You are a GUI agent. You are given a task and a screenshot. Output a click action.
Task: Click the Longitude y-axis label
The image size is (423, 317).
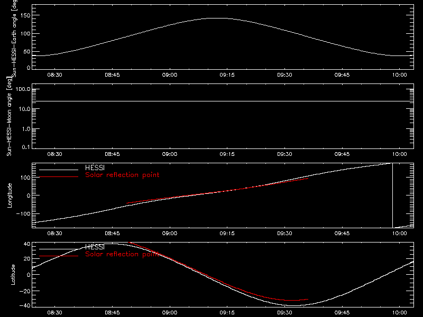point(10,195)
